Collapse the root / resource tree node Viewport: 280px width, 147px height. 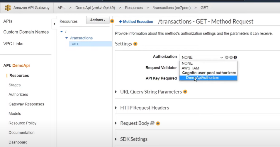coord(62,32)
